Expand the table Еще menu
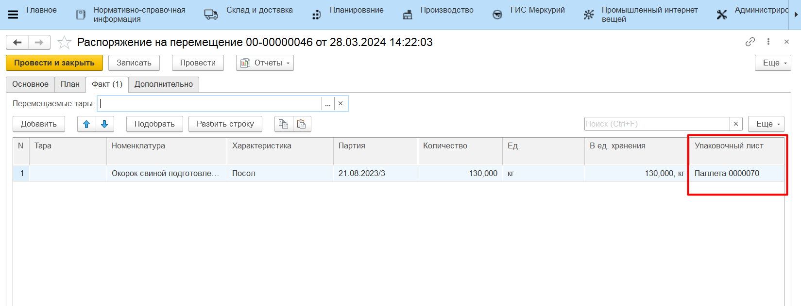Viewport: 801px width, 306px height. click(x=766, y=124)
